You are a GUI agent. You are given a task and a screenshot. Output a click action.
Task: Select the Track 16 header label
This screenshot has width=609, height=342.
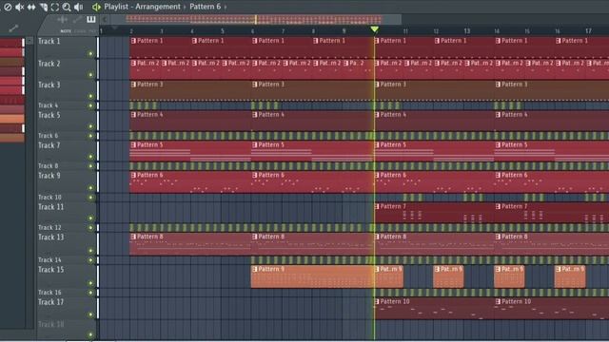pyautogui.click(x=49, y=293)
